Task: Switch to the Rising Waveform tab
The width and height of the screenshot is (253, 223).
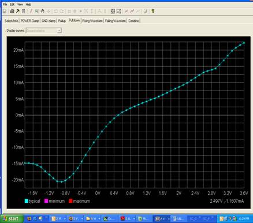Action: click(x=92, y=21)
